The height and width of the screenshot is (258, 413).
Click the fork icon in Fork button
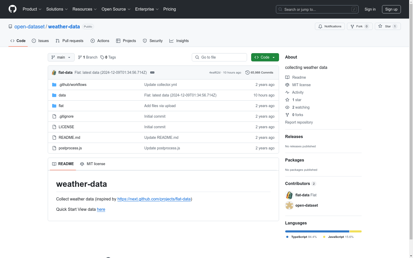[x=352, y=26]
